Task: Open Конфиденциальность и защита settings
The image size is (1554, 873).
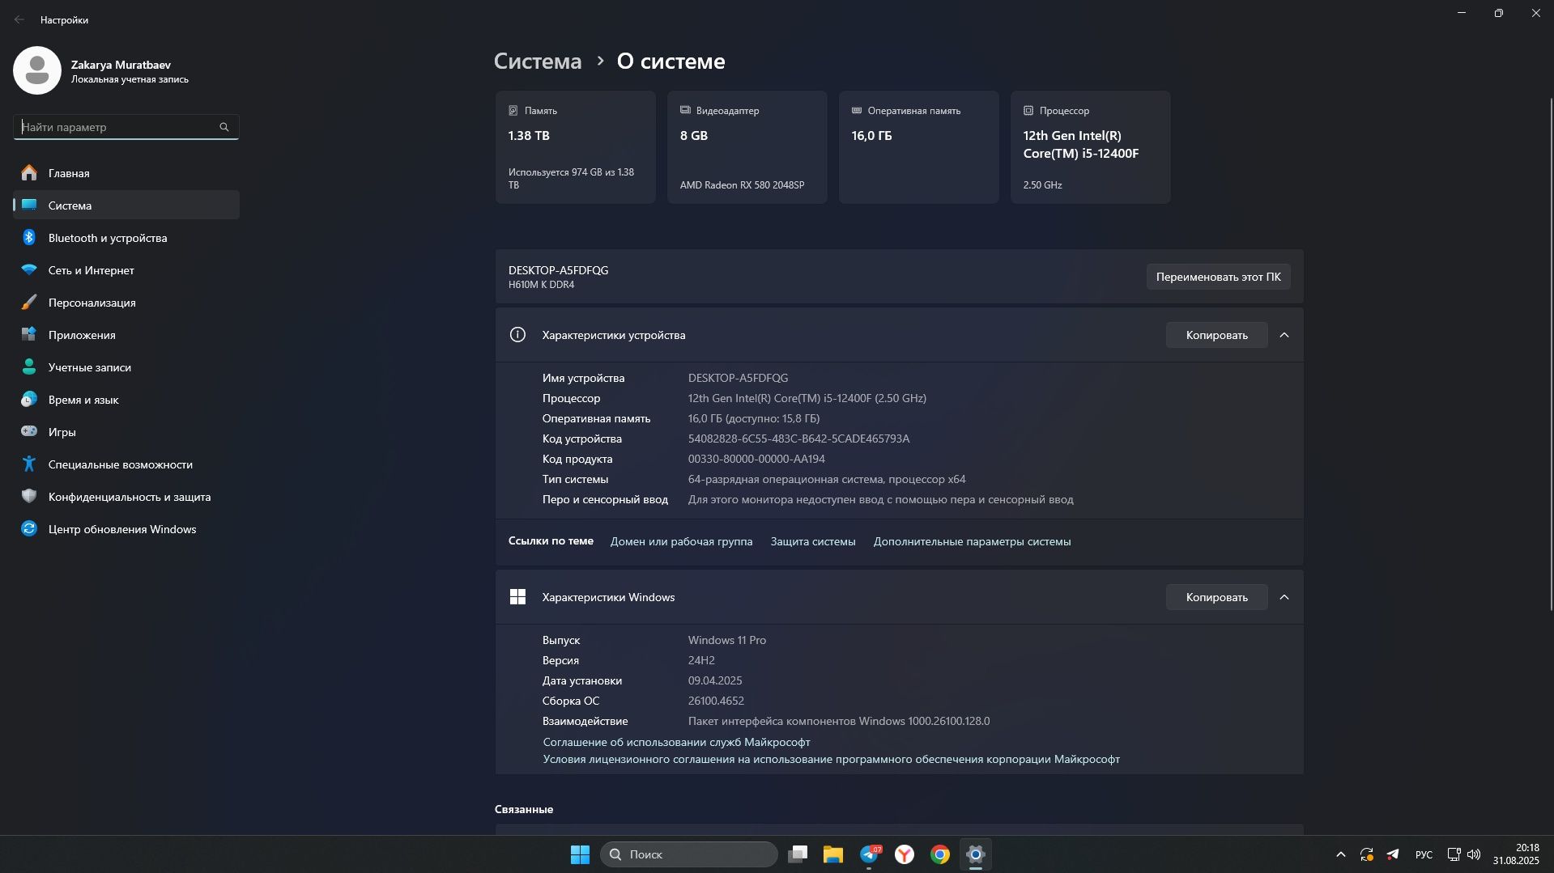Action: (x=126, y=497)
